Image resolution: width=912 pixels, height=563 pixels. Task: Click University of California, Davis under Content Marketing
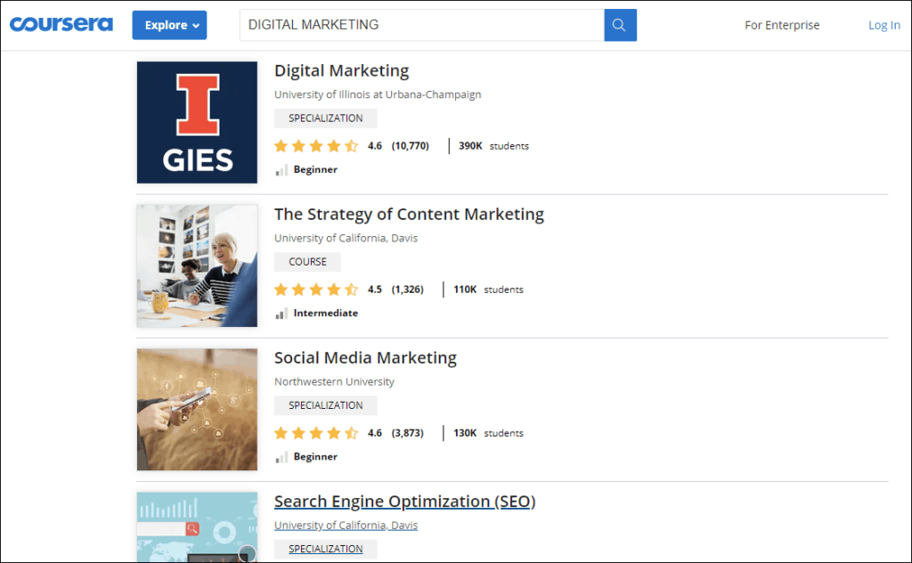point(346,238)
